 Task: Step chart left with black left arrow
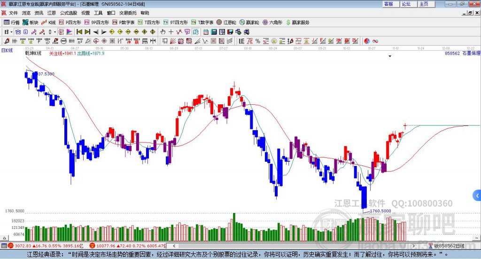click(x=96, y=32)
